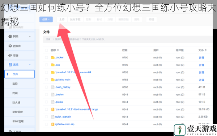
Task: Tick the select-all checkbox in table header
Action: pos(47,50)
